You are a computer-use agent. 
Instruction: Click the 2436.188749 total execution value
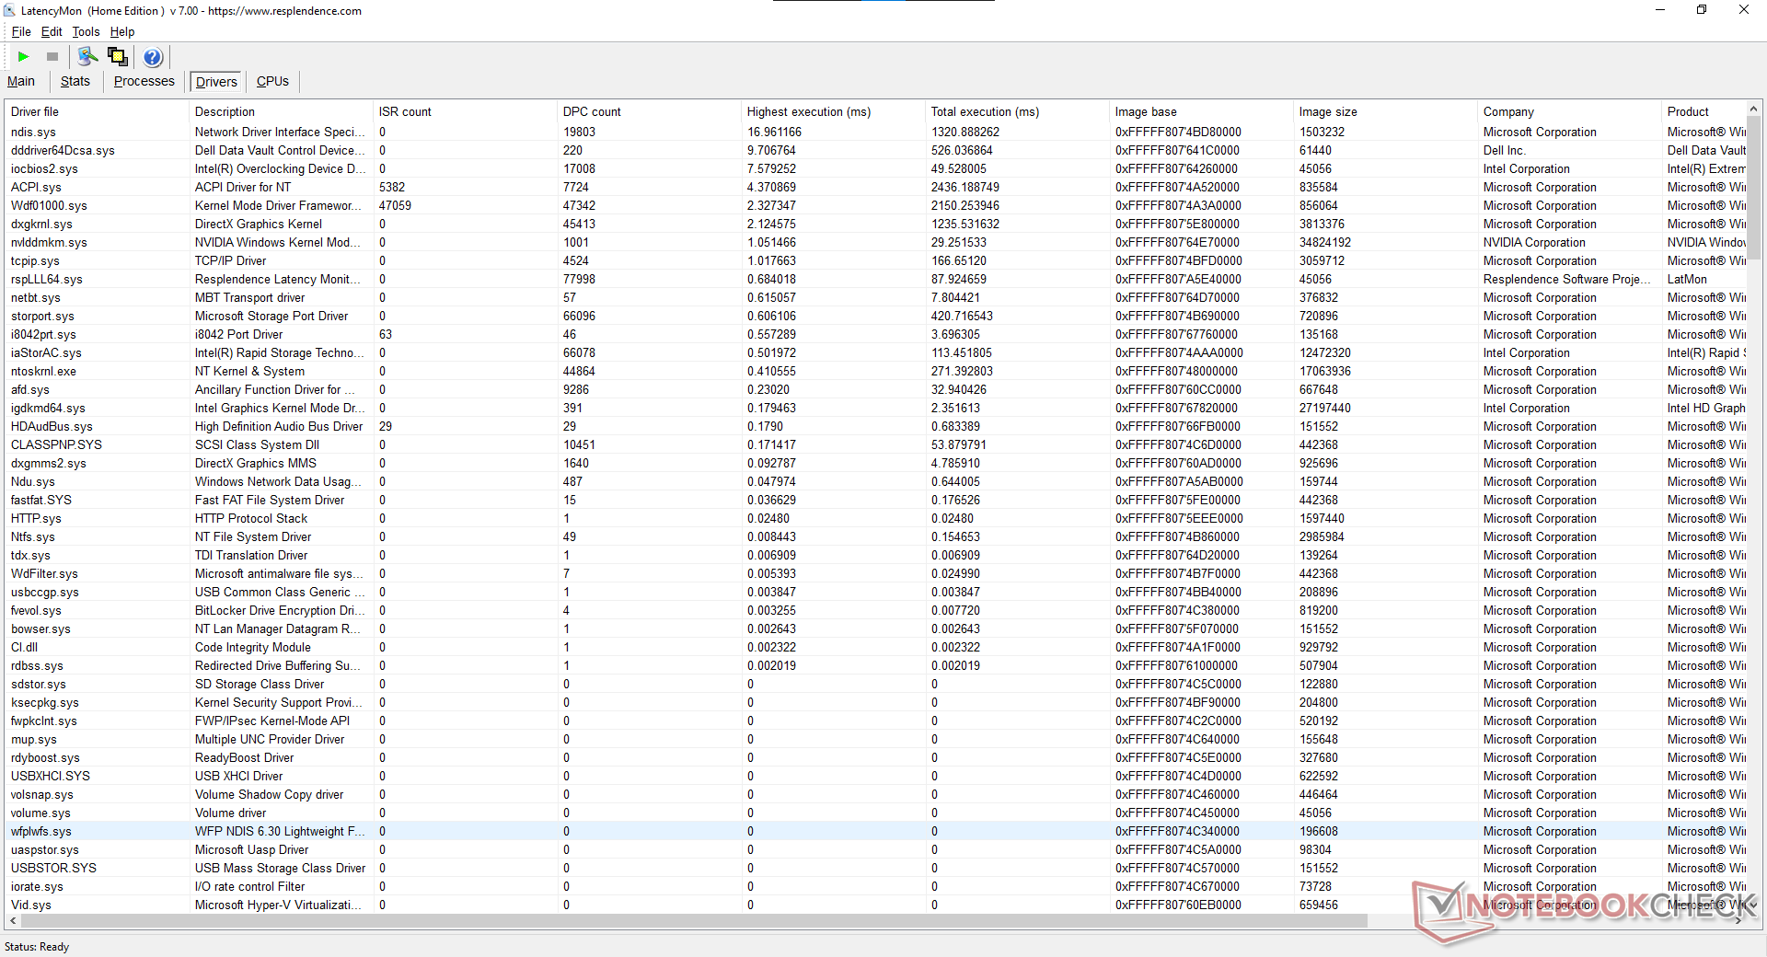[964, 187]
